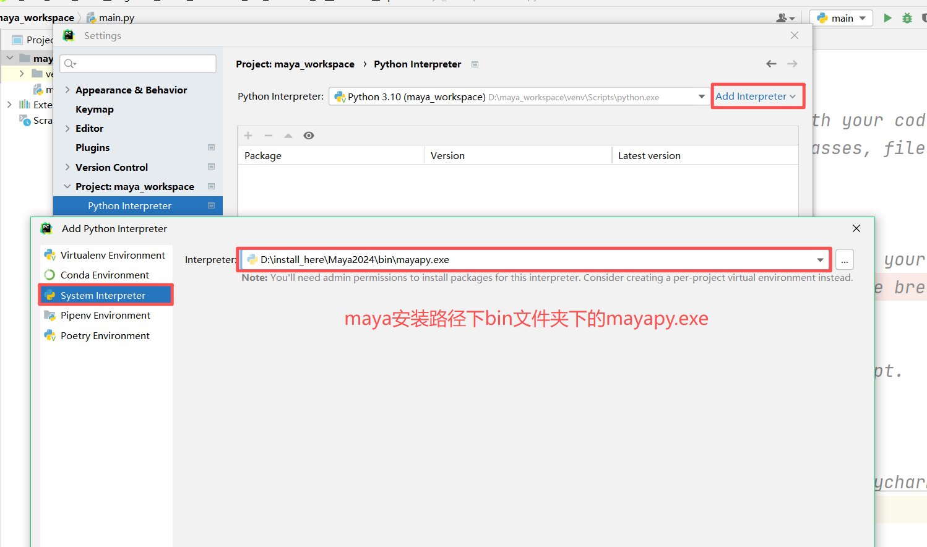Click the Latest version column header

pyautogui.click(x=705, y=155)
